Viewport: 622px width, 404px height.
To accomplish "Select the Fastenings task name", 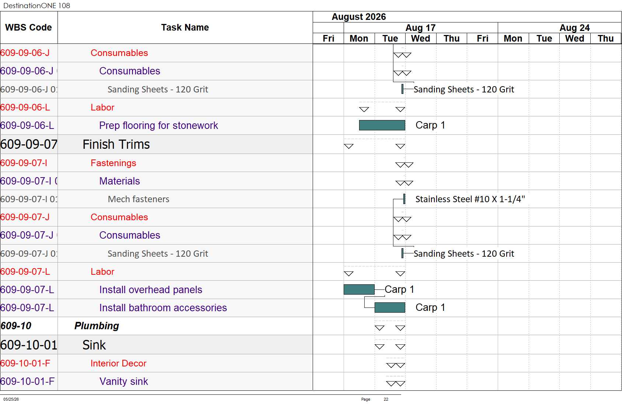I will (x=113, y=163).
